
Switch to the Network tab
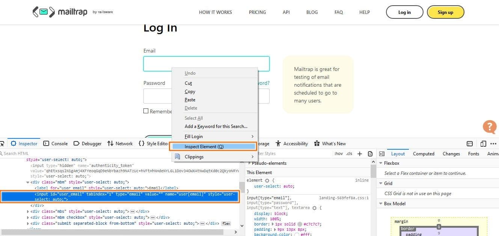tap(120, 143)
